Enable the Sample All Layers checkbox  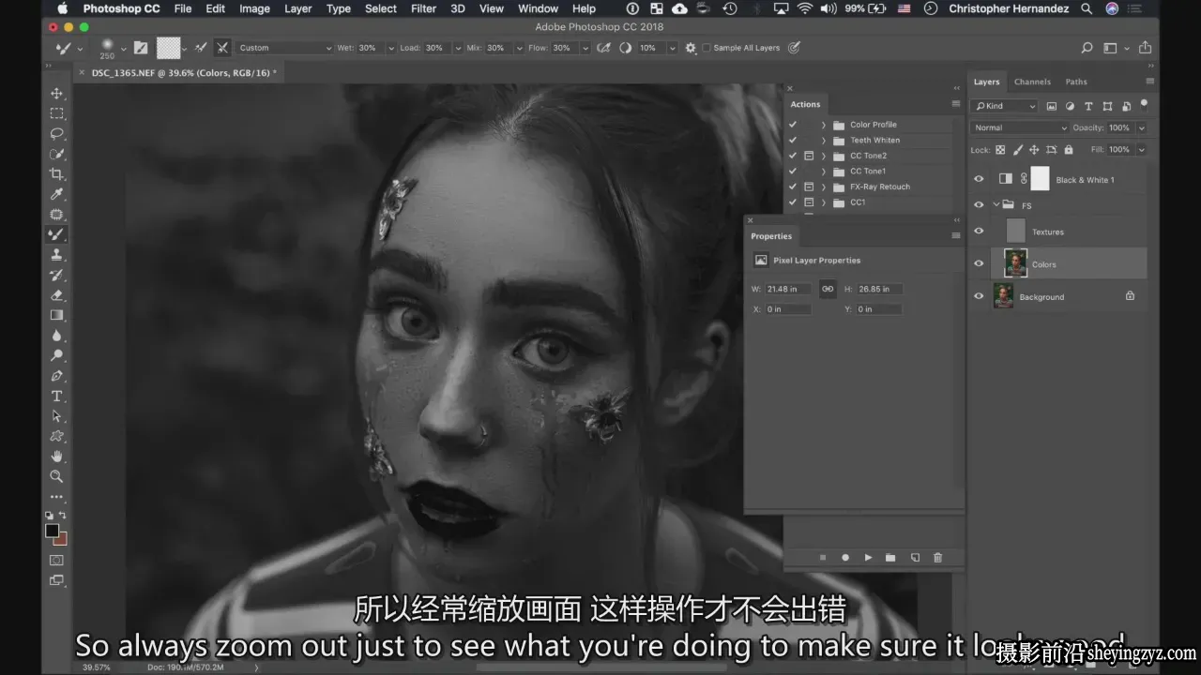(707, 48)
